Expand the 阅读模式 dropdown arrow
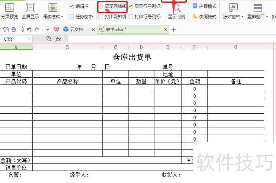 tap(62, 17)
